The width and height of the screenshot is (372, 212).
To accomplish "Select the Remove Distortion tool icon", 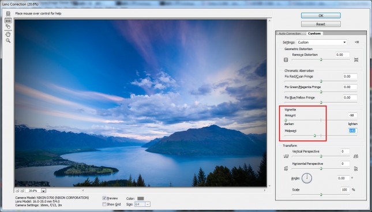I will click(8, 14).
